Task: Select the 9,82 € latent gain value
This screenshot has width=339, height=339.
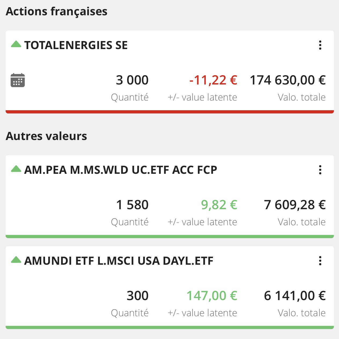Action: coord(219,205)
